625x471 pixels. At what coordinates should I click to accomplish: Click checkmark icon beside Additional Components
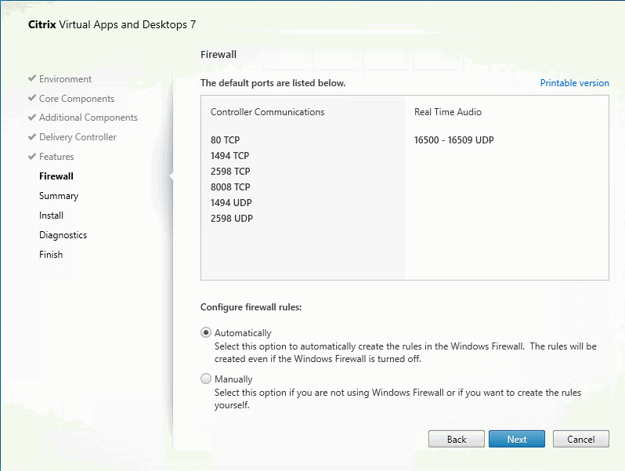32,118
